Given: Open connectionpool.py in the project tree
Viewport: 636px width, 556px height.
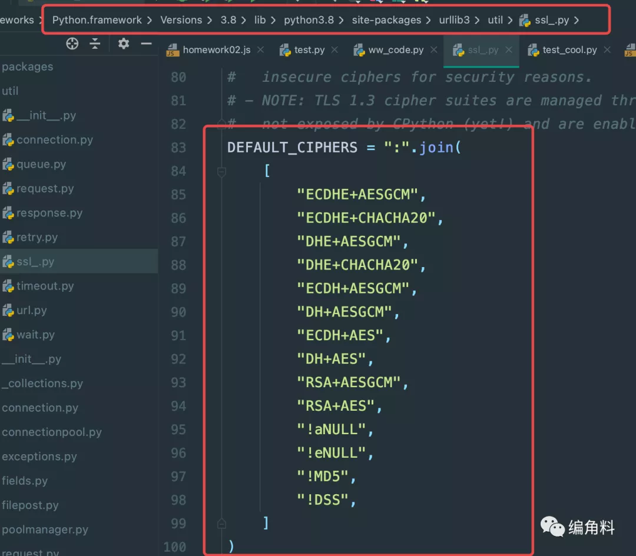Looking at the screenshot, I should [52, 432].
